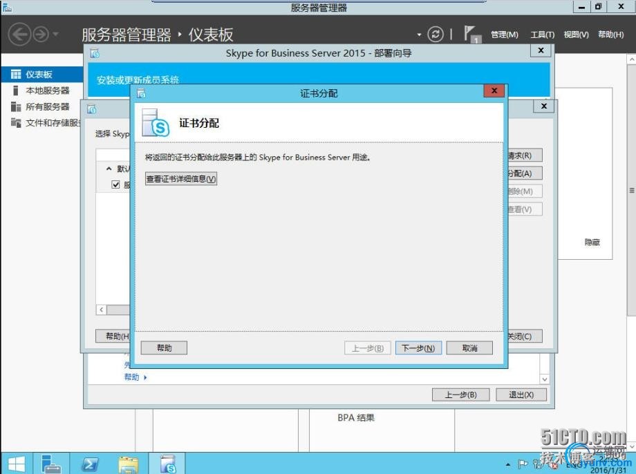Open Help in Certificate Assignment dialog

coord(164,348)
